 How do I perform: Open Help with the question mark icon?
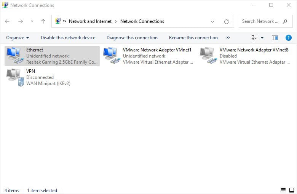pos(289,38)
